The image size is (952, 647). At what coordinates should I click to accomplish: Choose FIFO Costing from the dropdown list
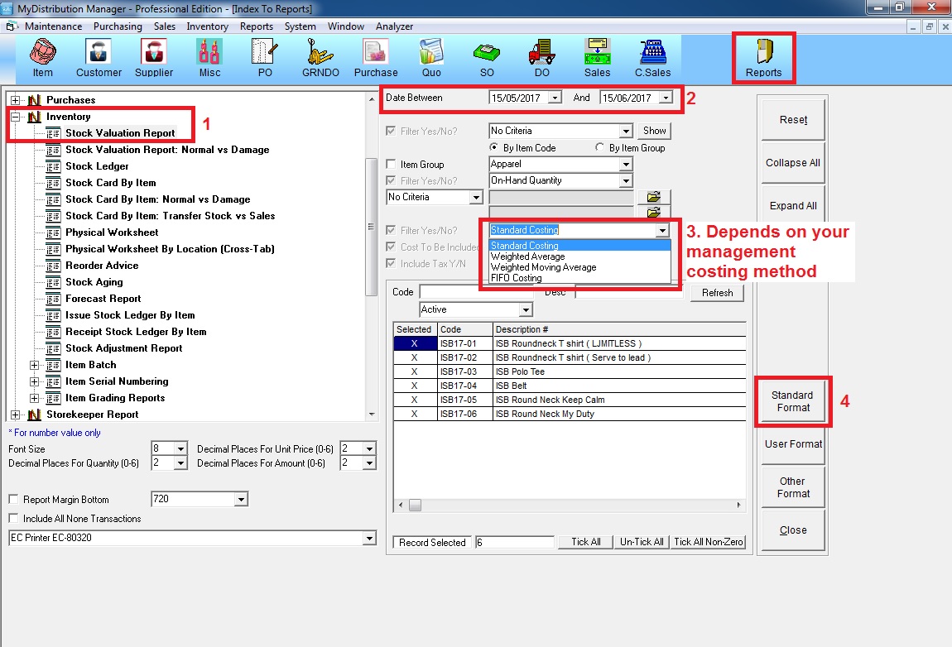pyautogui.click(x=516, y=278)
